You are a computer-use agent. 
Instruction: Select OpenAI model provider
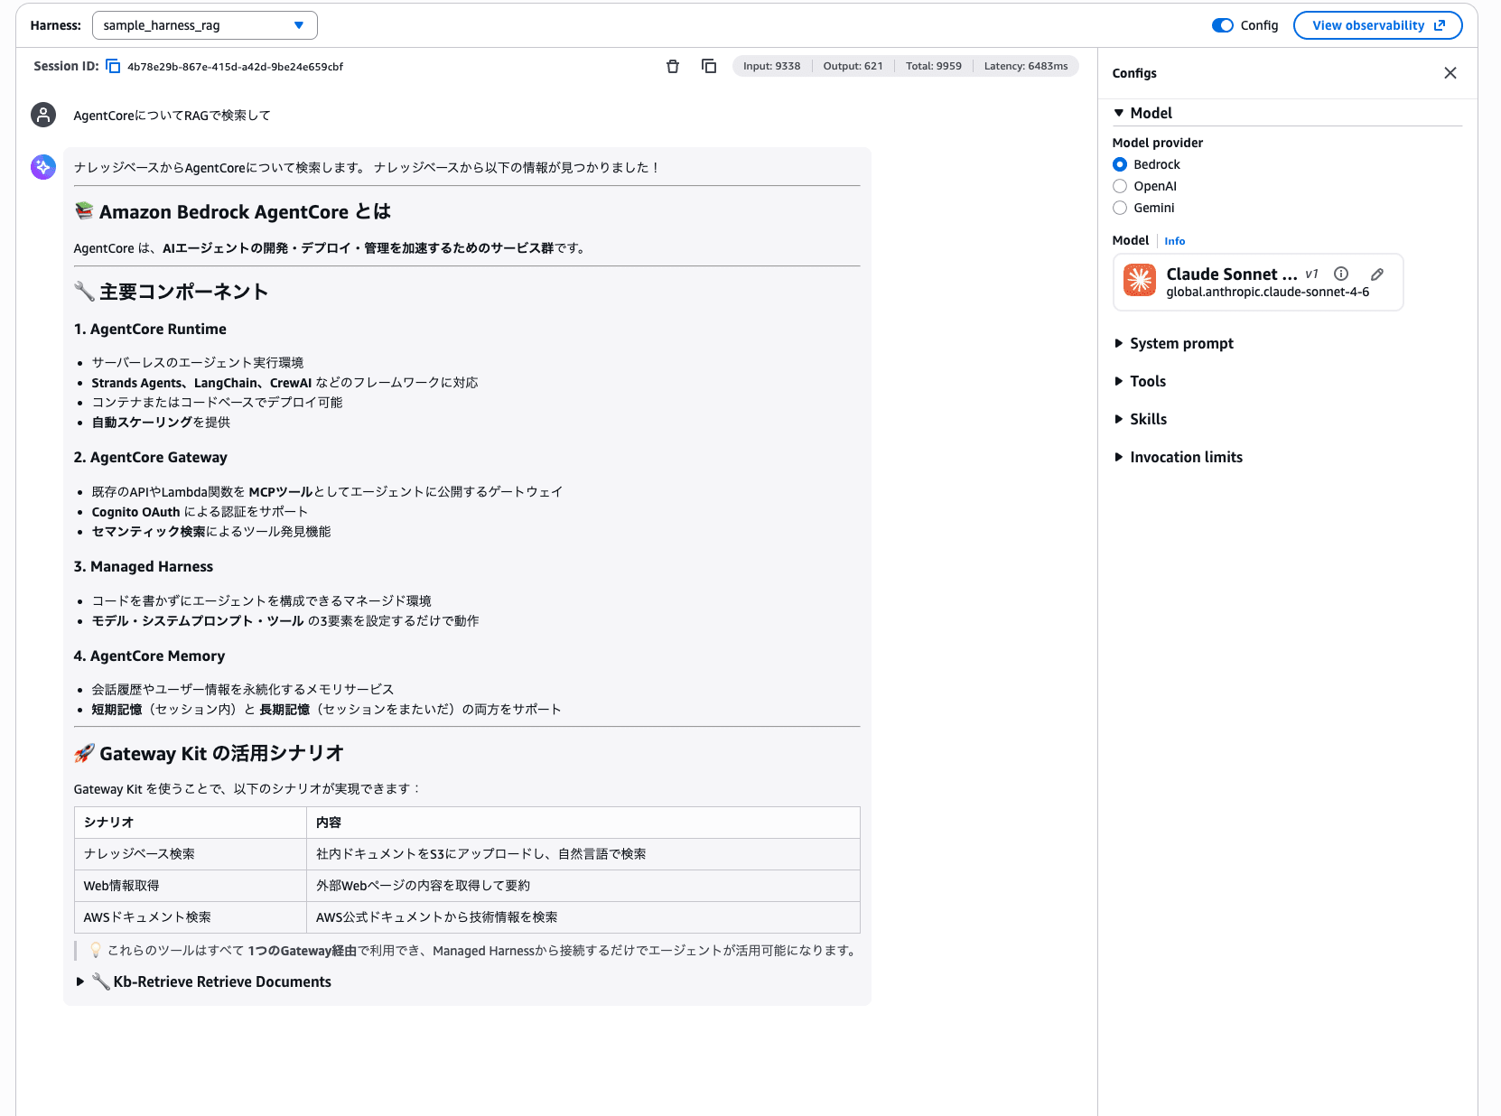coord(1120,186)
